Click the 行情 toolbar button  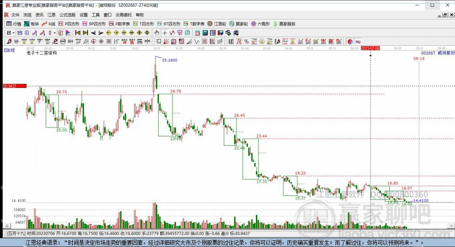pos(14,24)
